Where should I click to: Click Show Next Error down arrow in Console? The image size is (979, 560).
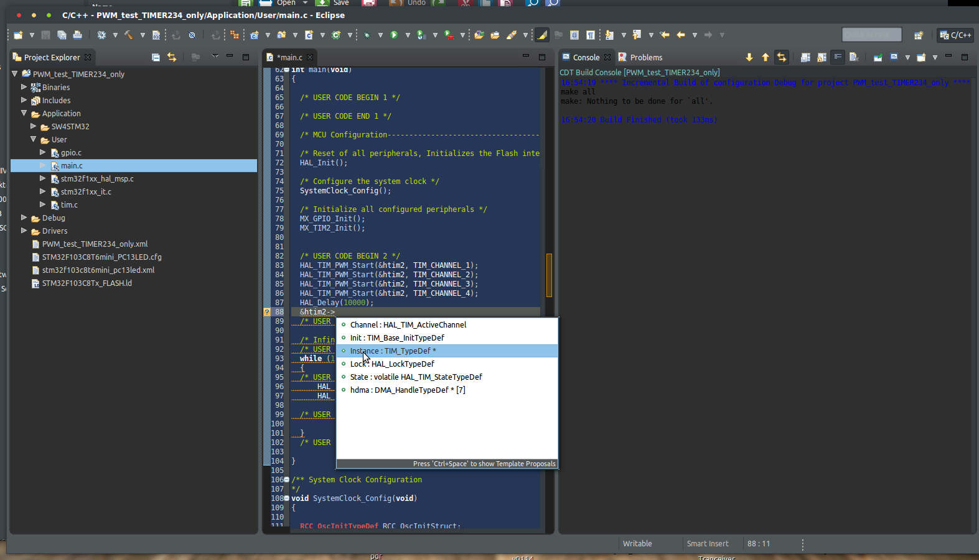749,57
